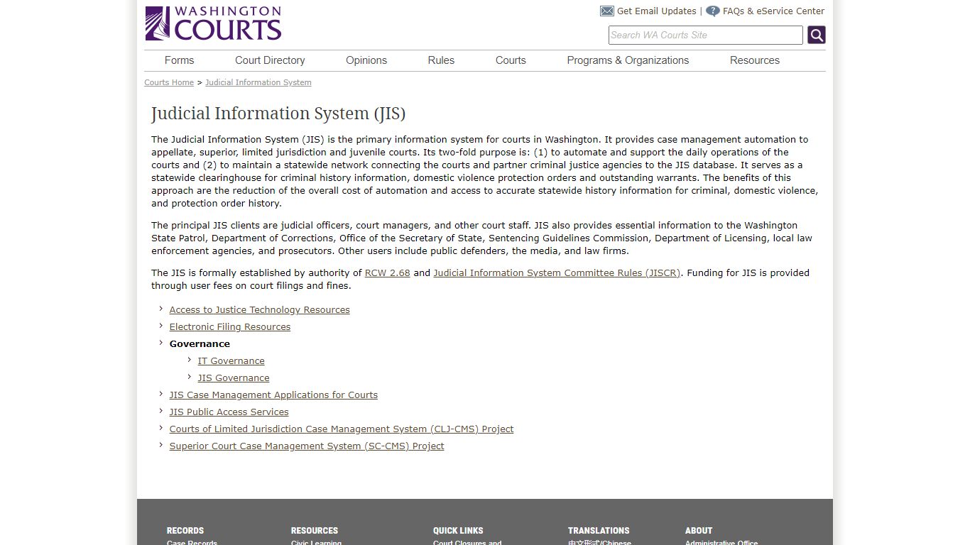
Task: Click arrow beside Electronic Filing Resources
Action: (x=161, y=325)
